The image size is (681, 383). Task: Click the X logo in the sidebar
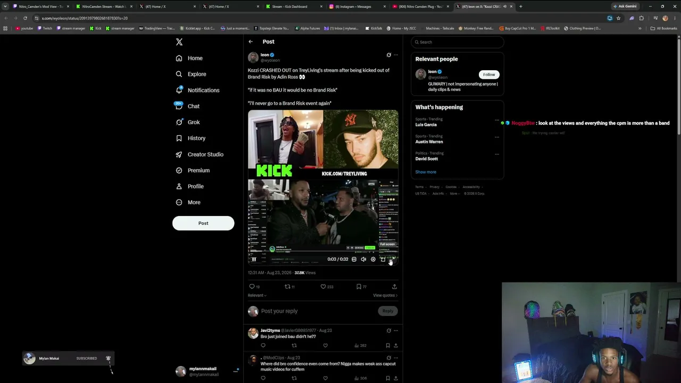pyautogui.click(x=179, y=42)
